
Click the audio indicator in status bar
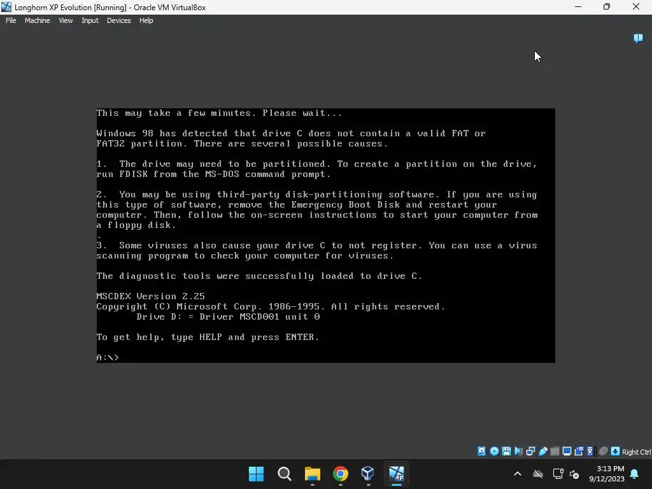pyautogui.click(x=518, y=451)
